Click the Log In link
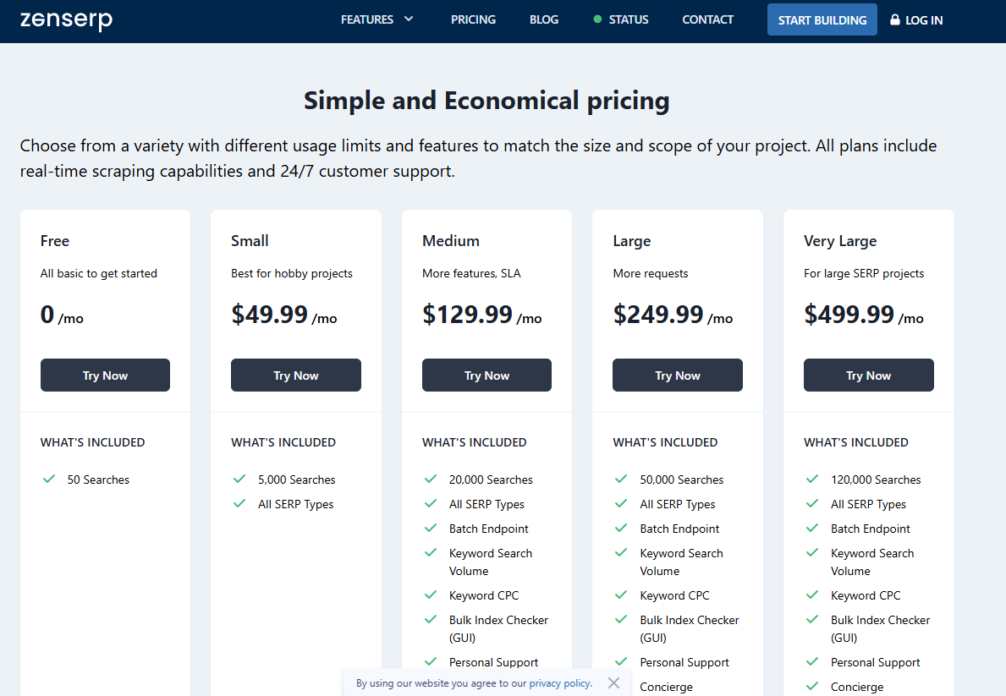 pos(924,20)
